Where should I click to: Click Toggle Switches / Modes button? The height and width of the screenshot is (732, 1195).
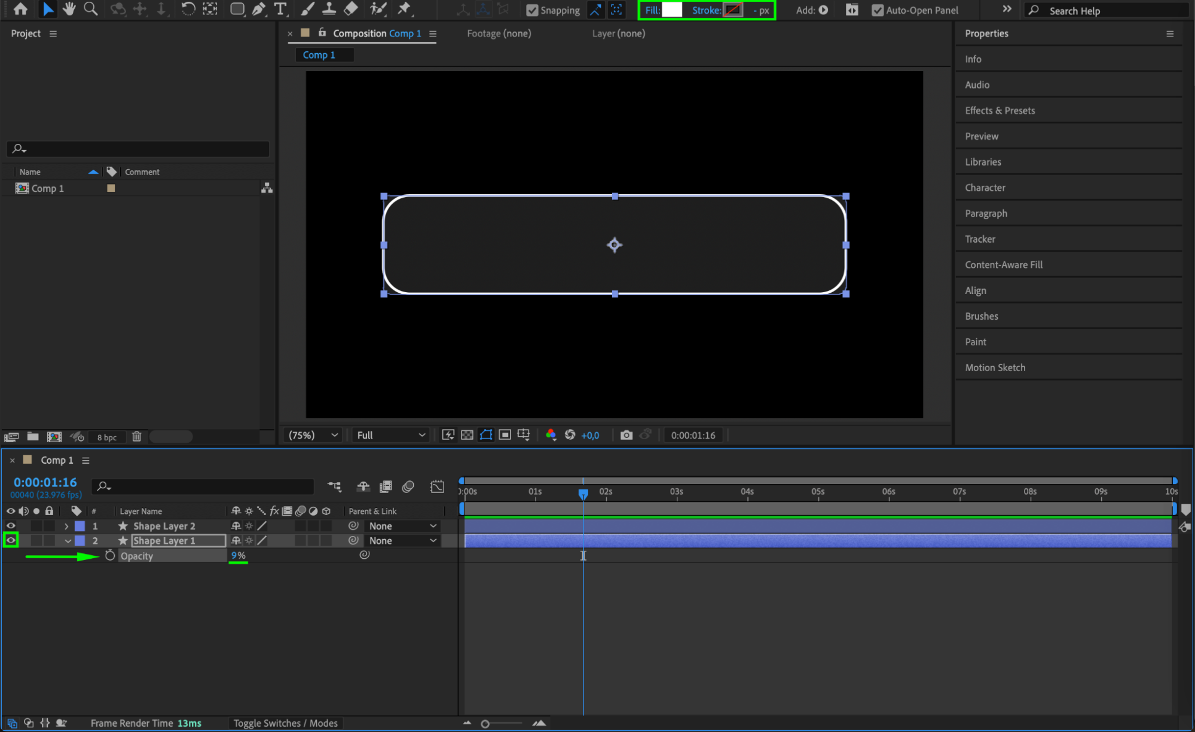[285, 723]
